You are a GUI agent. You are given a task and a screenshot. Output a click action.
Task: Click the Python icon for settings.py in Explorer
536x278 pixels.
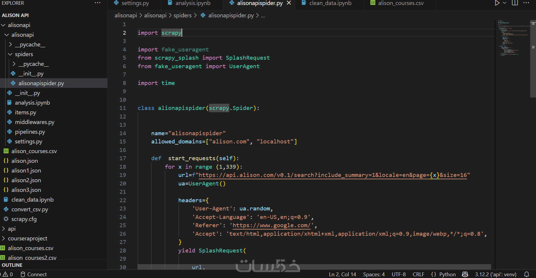[9, 141]
